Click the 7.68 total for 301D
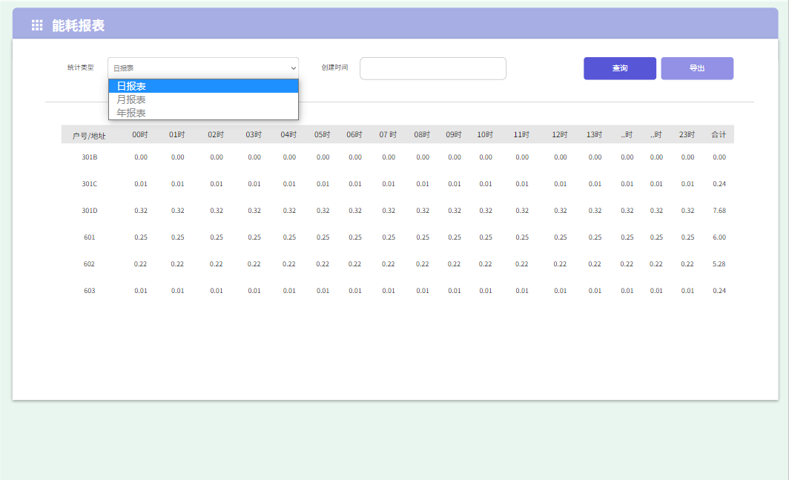The width and height of the screenshot is (789, 480). tap(719, 211)
